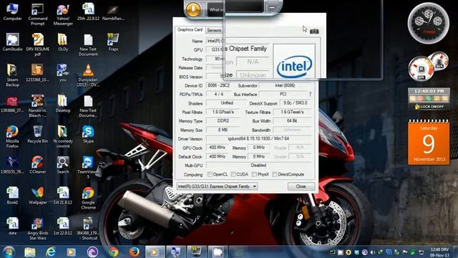Viewport: 458px width, 258px height.
Task: Toggle the PhysX checkbox
Action: click(254, 174)
